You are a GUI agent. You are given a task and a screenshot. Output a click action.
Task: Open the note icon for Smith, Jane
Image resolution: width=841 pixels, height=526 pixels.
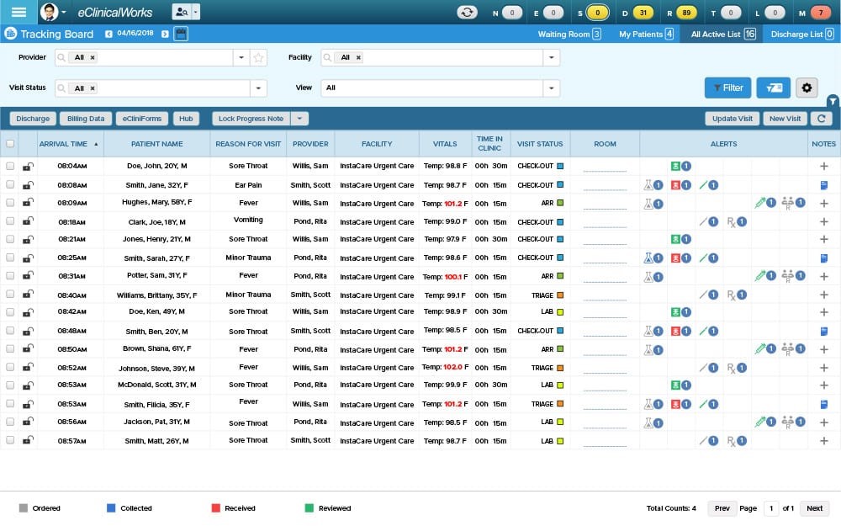click(824, 185)
